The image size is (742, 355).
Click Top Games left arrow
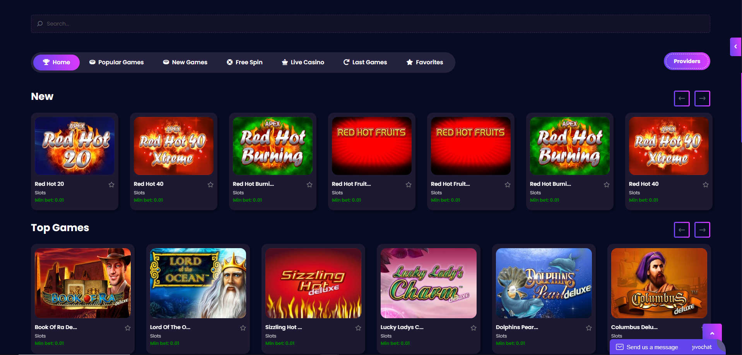coord(682,230)
